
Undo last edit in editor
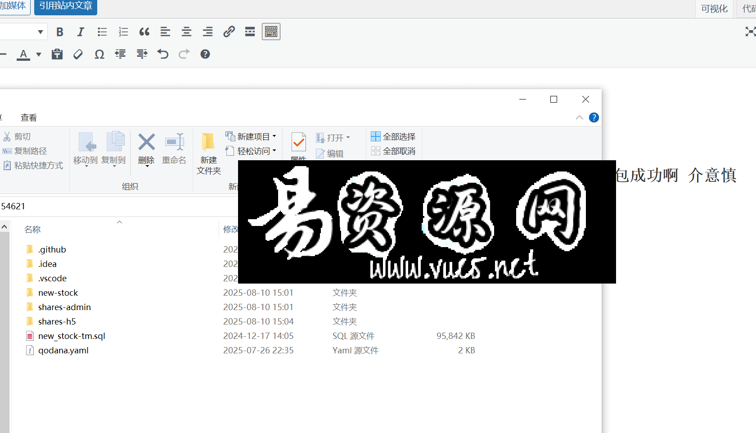pyautogui.click(x=163, y=54)
